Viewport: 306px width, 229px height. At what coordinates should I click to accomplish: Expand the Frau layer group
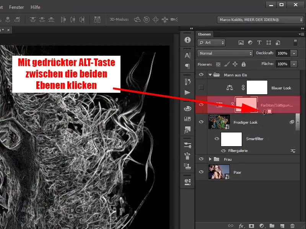[x=210, y=159]
